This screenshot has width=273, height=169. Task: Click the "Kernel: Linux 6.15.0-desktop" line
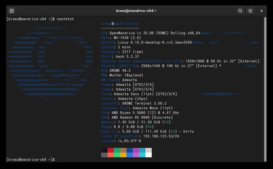(146, 42)
